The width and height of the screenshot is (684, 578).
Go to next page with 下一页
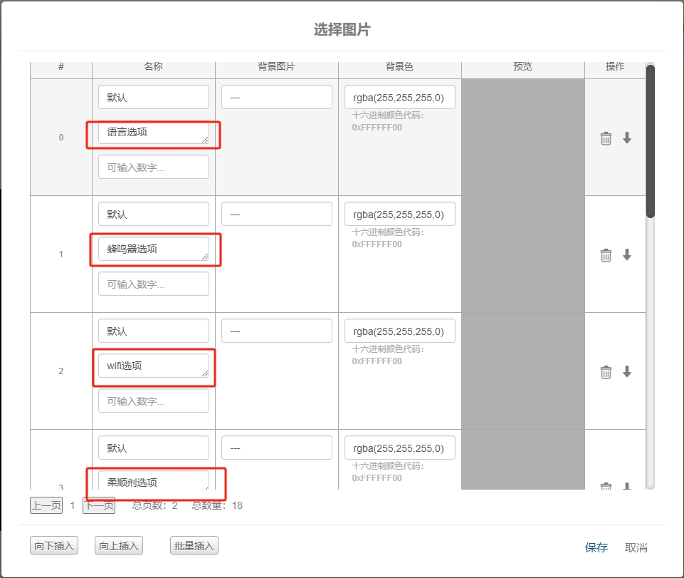(x=99, y=505)
